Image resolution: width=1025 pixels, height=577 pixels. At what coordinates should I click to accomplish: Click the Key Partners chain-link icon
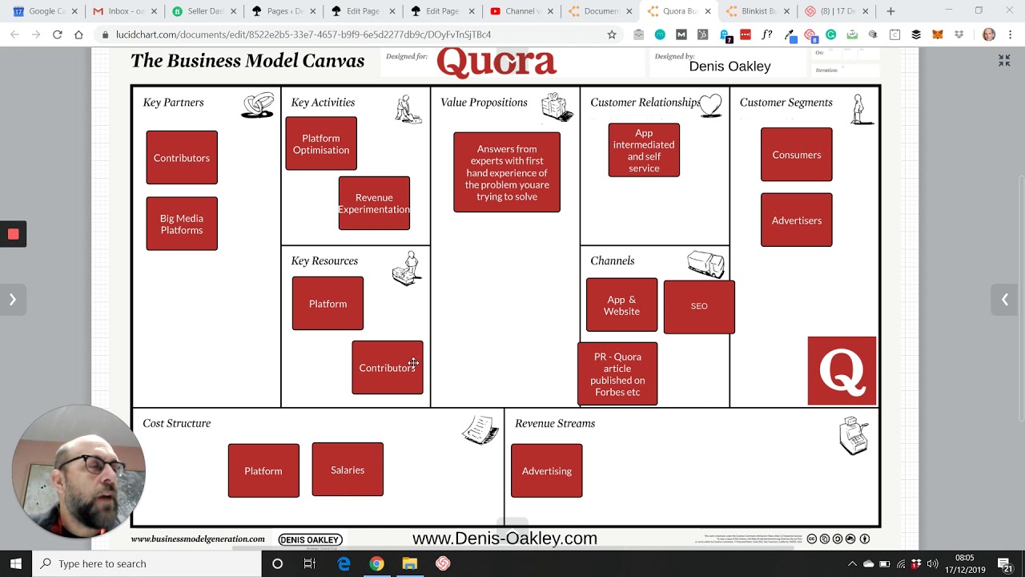coord(258,106)
